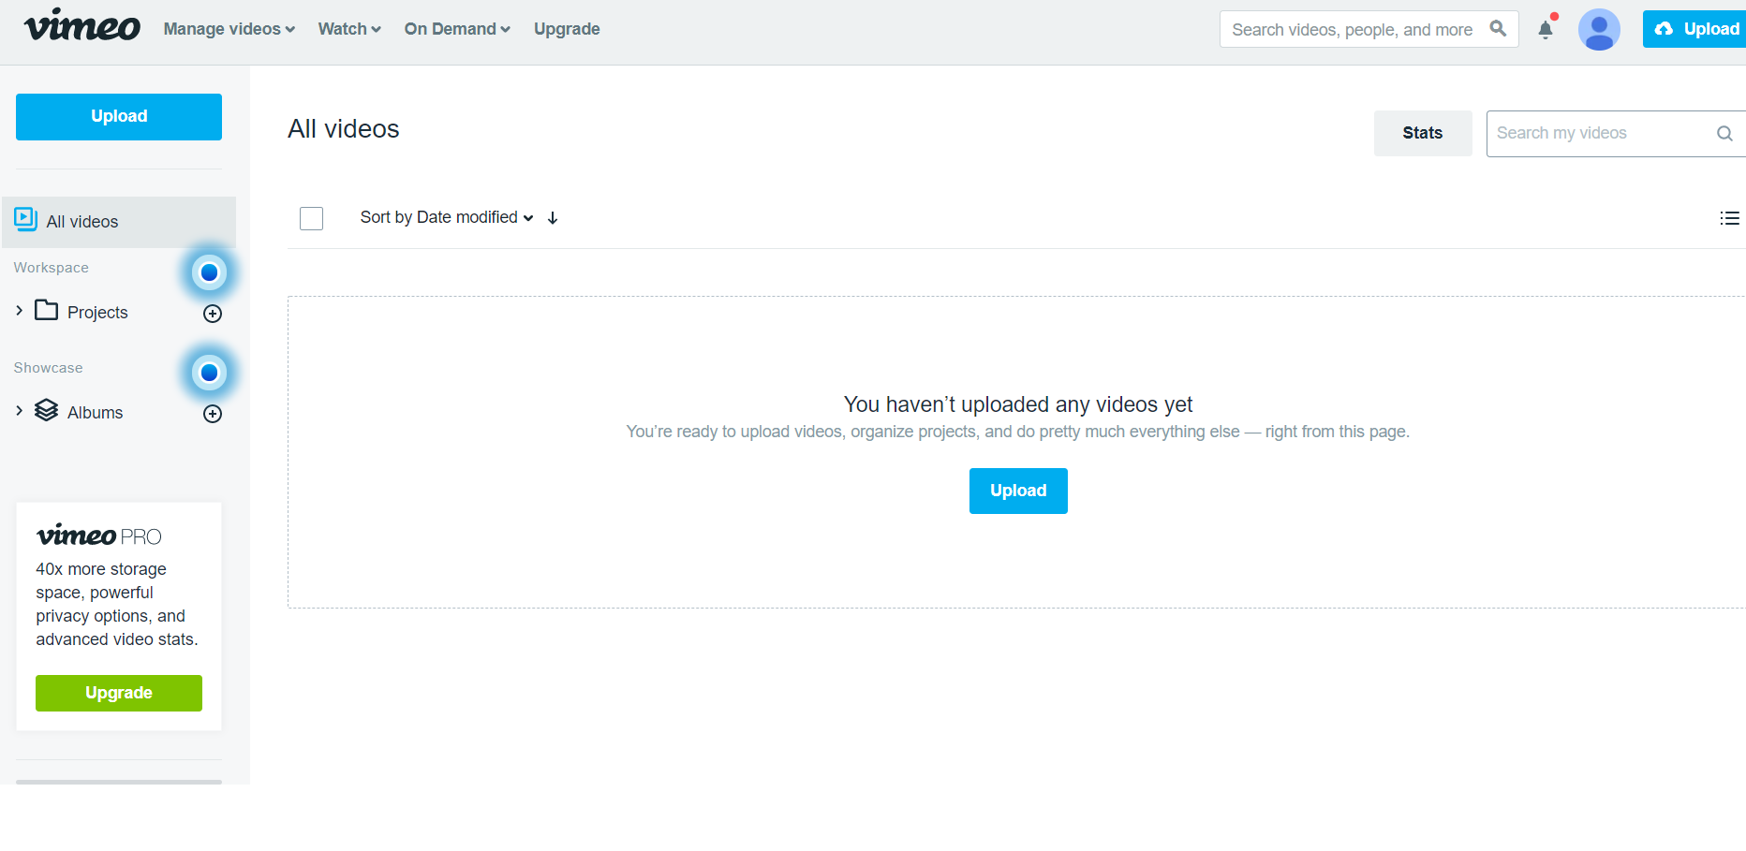The width and height of the screenshot is (1746, 851).
Task: Click the All videos sidebar icon
Action: point(25,219)
